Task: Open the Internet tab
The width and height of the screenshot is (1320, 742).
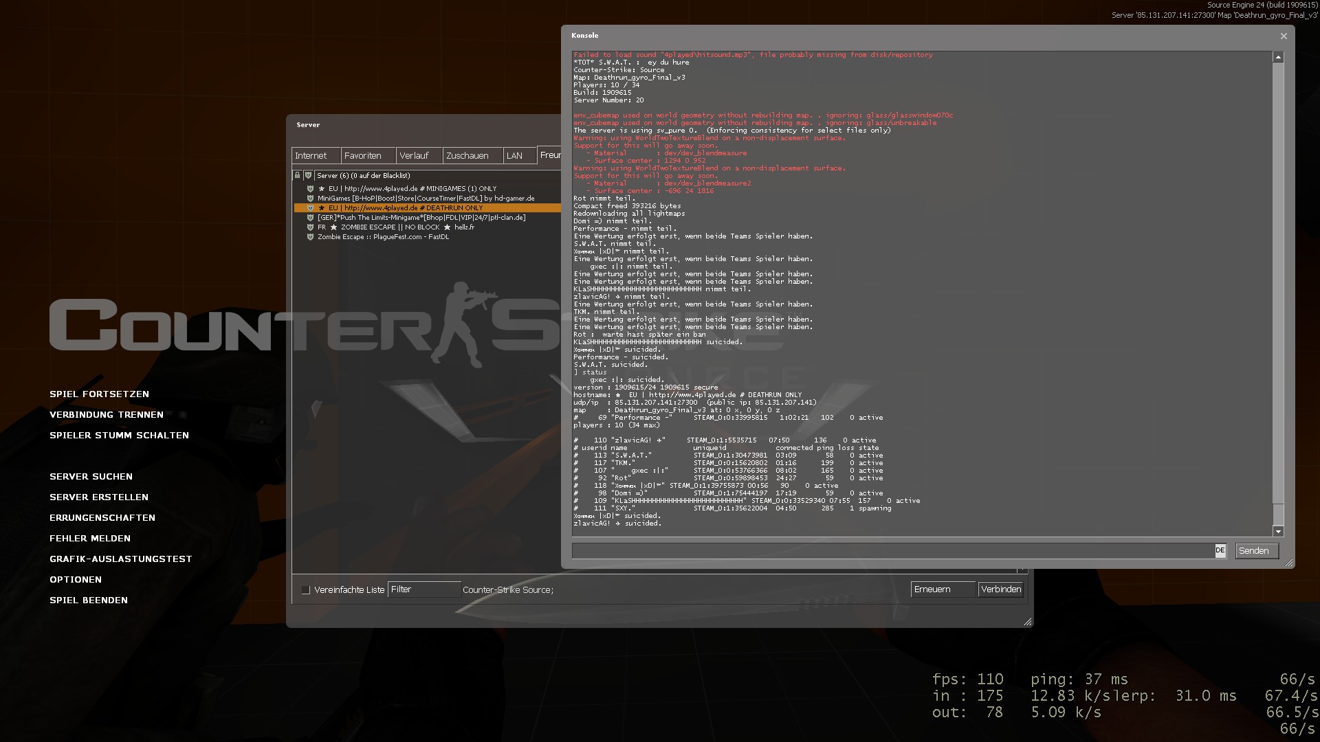Action: (316, 155)
